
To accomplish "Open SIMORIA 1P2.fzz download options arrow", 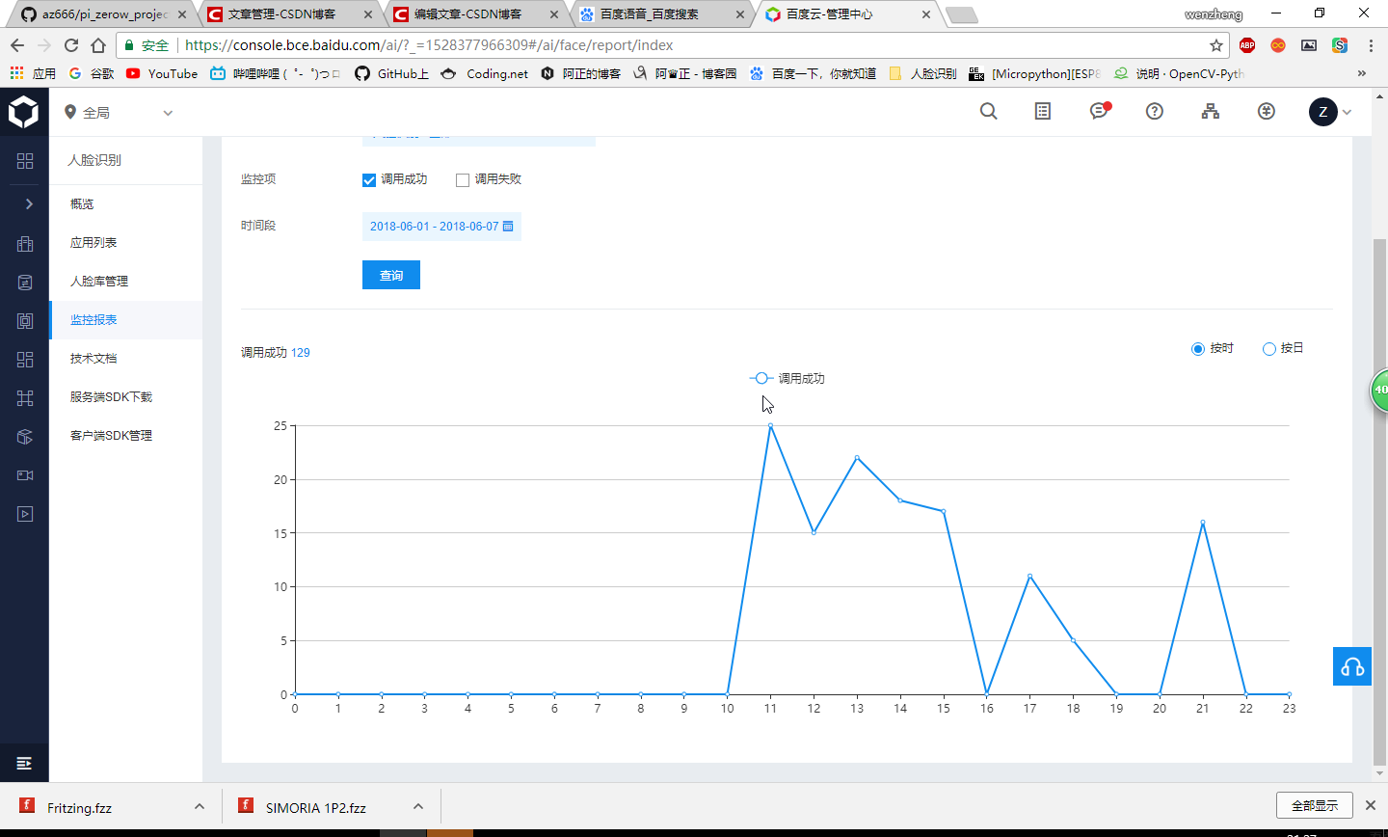I will [x=418, y=806].
